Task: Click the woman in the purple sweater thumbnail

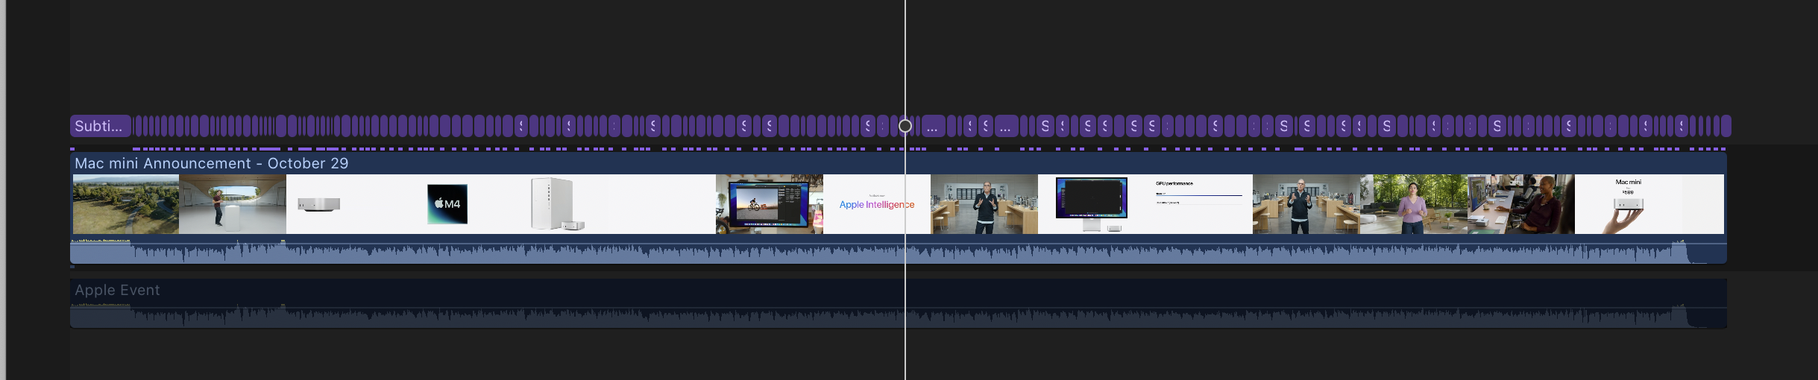Action: click(1414, 204)
